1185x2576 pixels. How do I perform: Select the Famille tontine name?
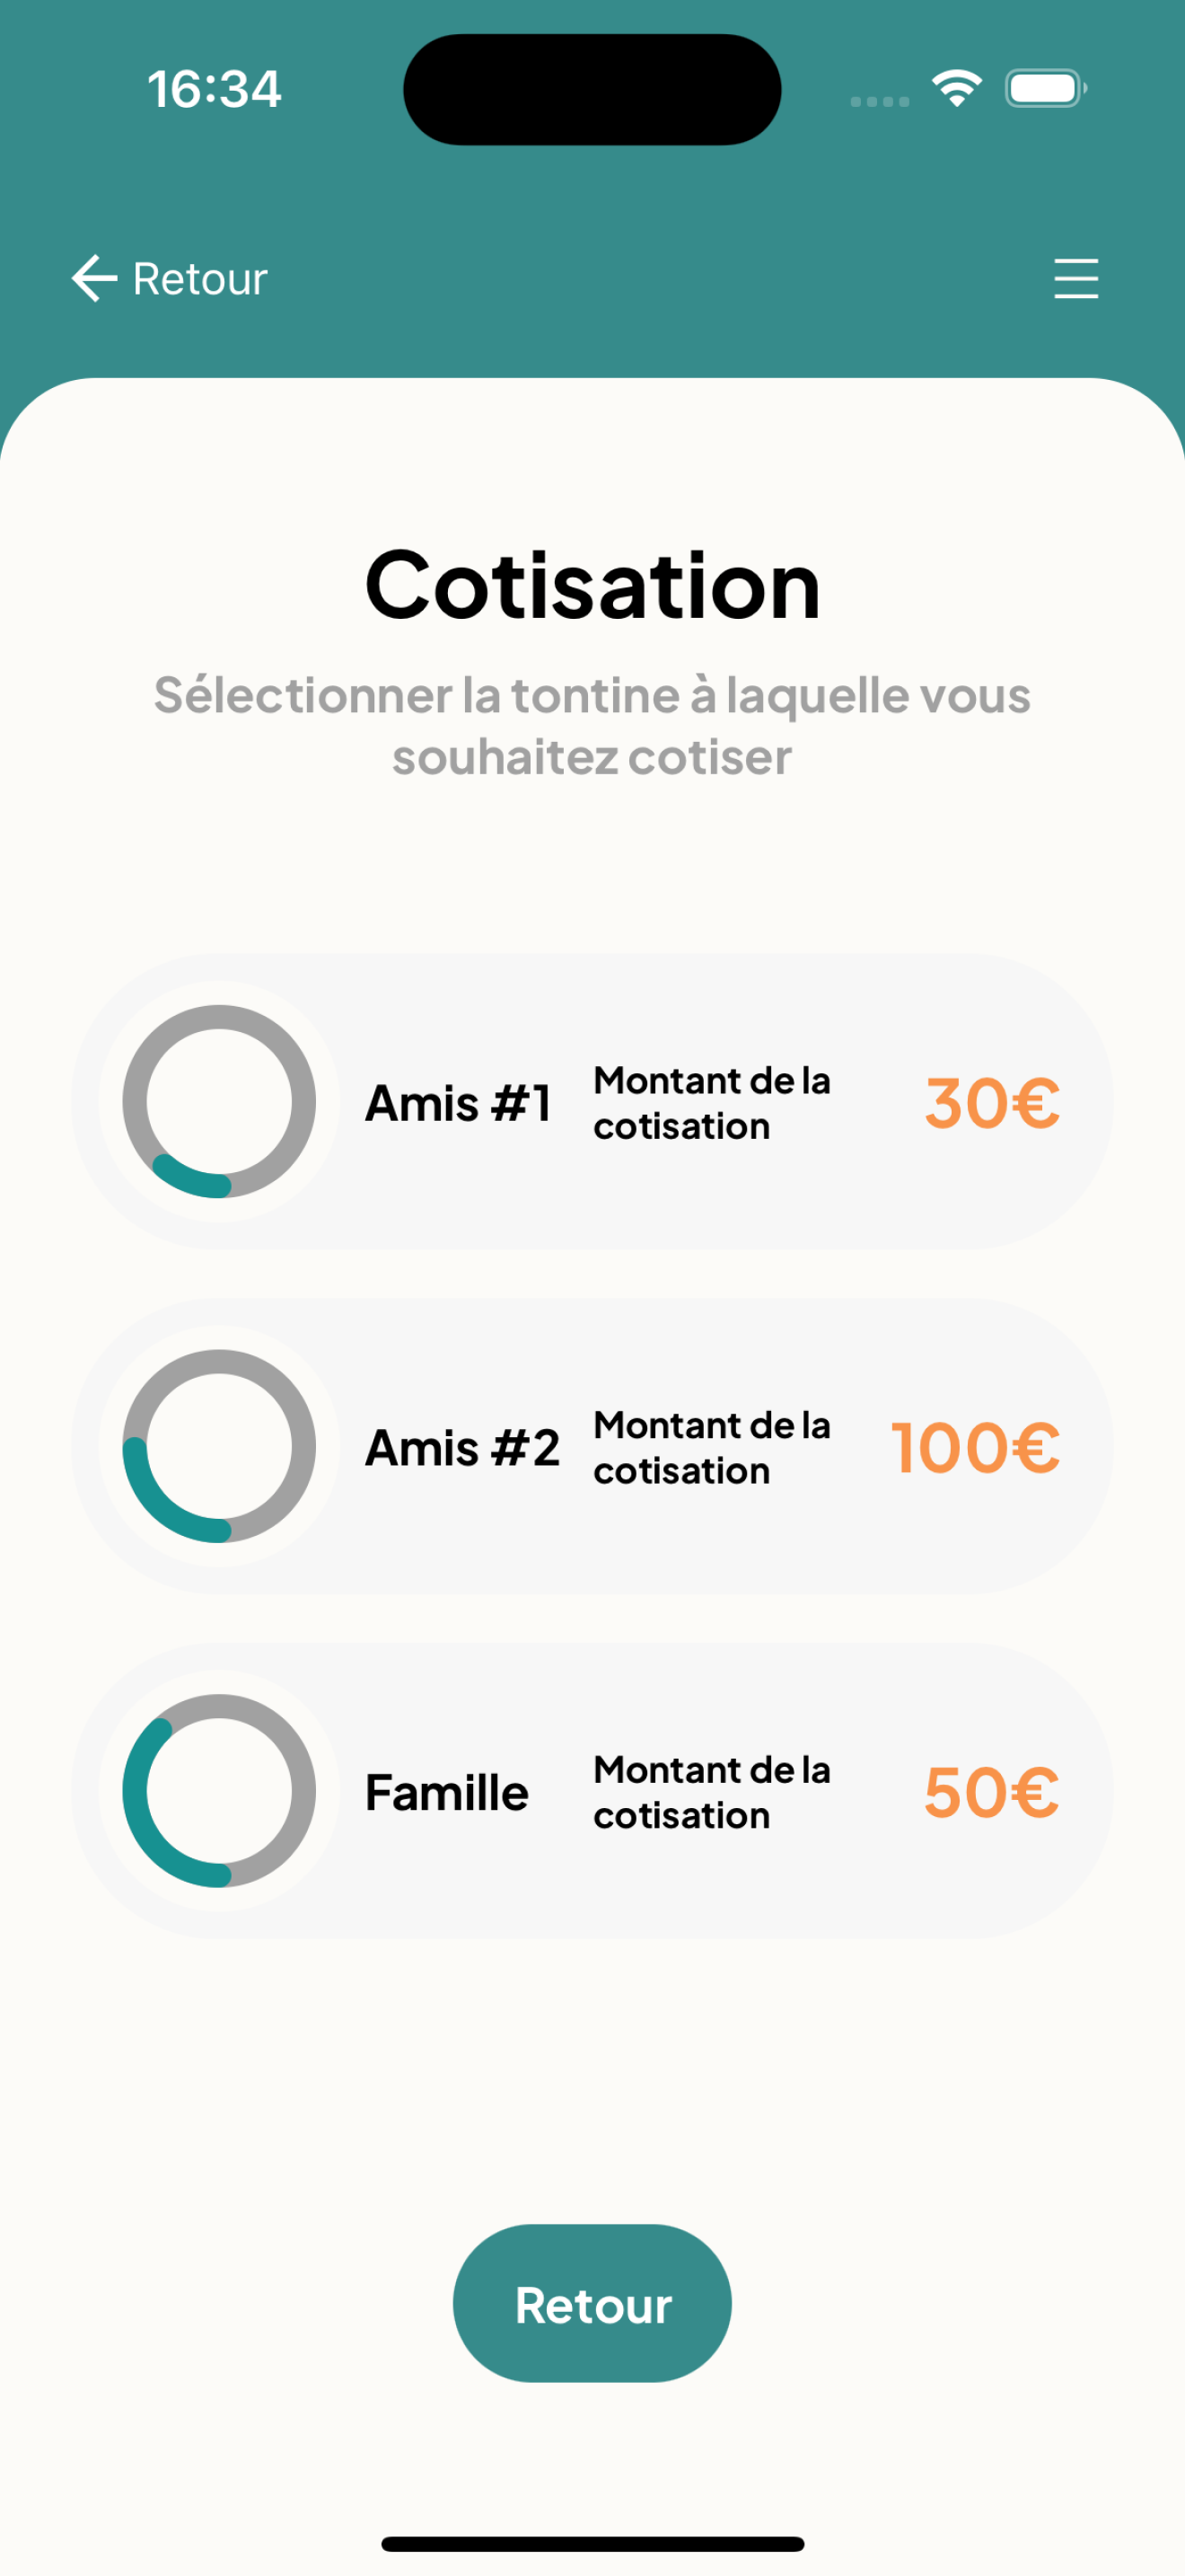click(x=447, y=1792)
